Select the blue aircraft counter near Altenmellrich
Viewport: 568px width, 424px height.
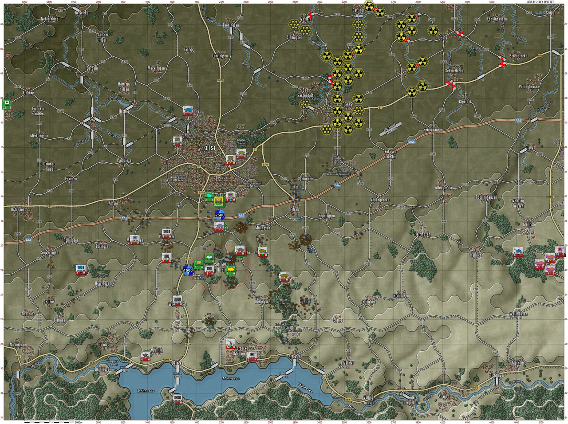[x=518, y=252]
